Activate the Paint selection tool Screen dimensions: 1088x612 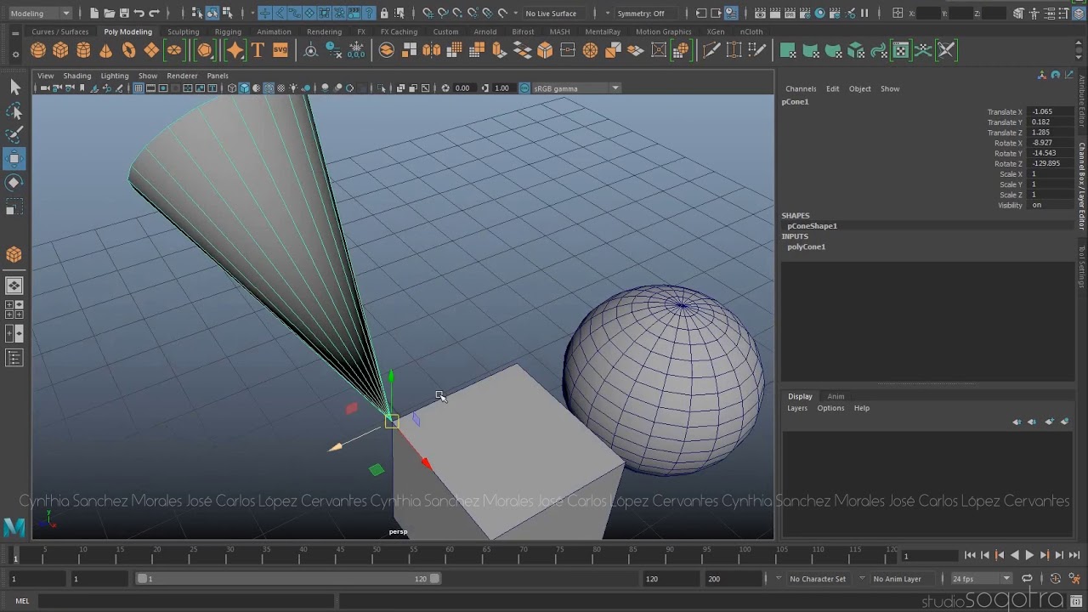(14, 134)
